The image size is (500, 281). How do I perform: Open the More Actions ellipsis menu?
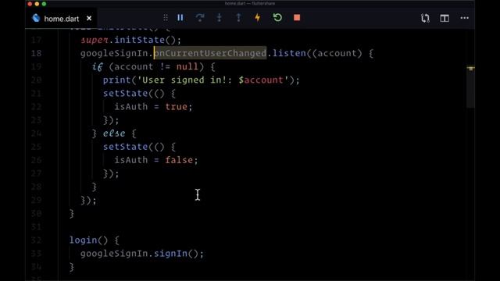pos(465,18)
